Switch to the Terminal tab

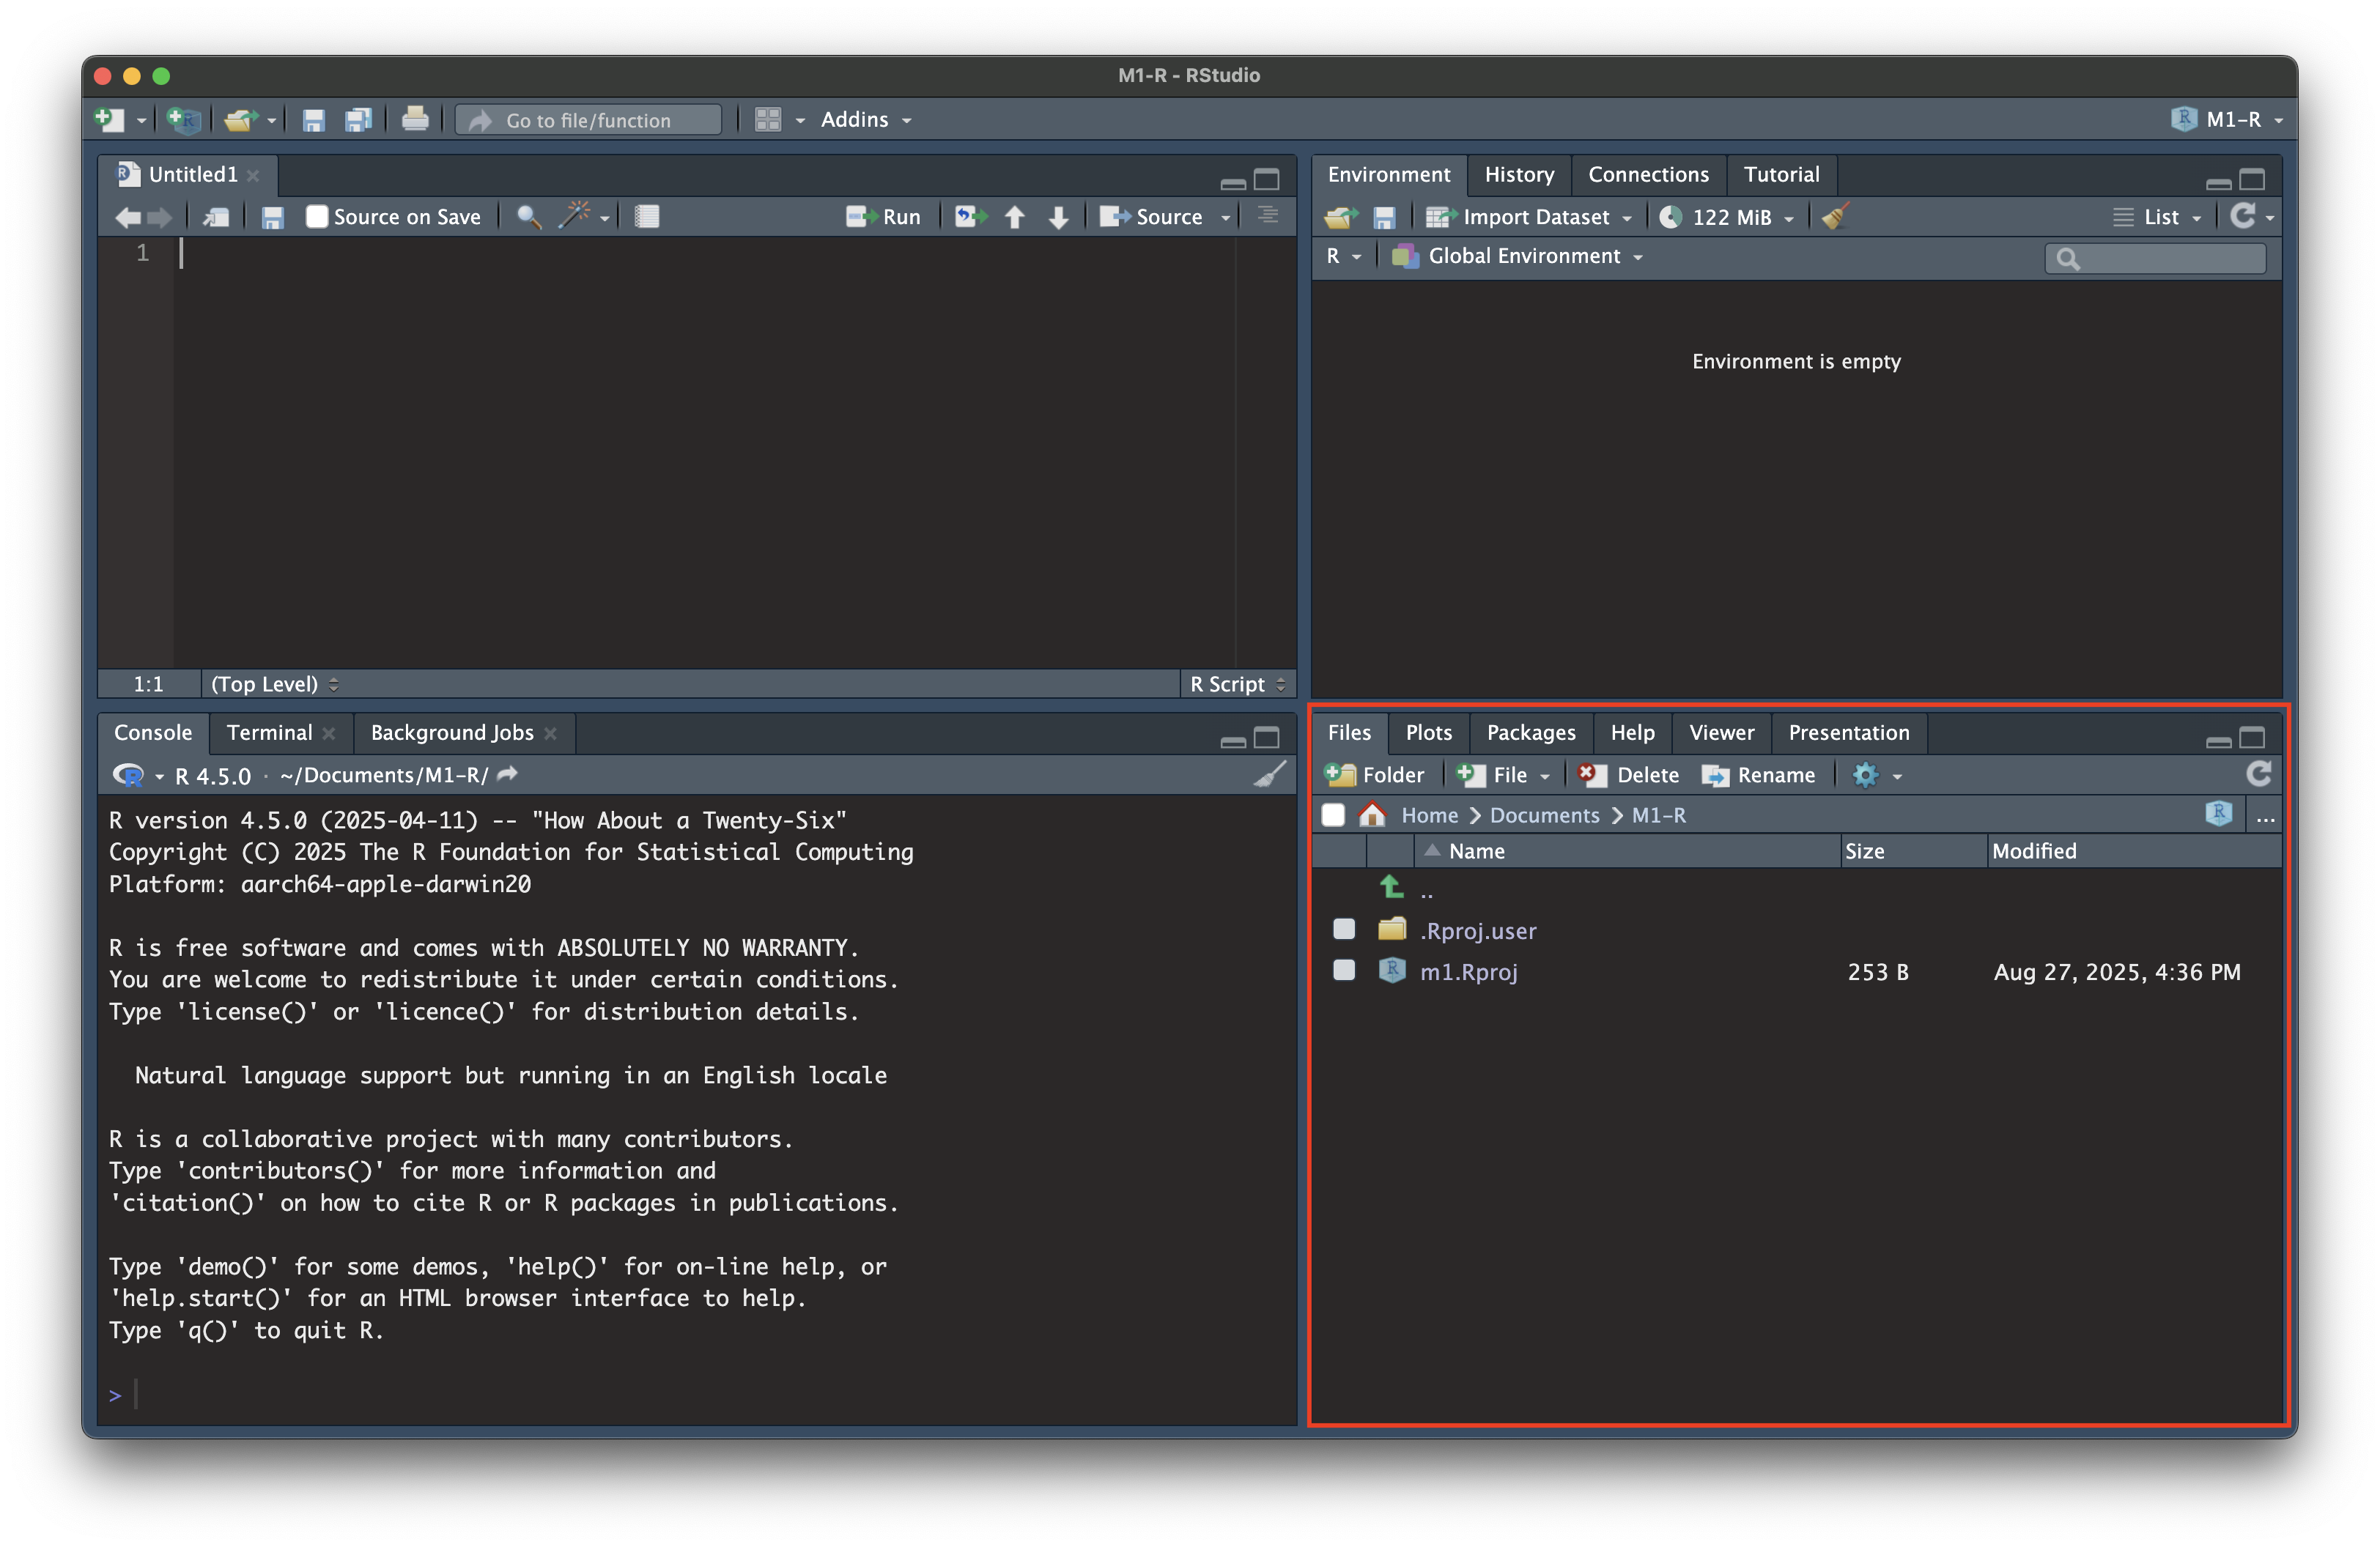[x=269, y=732]
